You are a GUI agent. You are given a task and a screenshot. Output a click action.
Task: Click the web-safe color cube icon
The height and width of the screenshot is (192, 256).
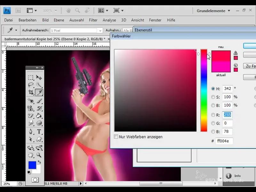[x=236, y=65]
